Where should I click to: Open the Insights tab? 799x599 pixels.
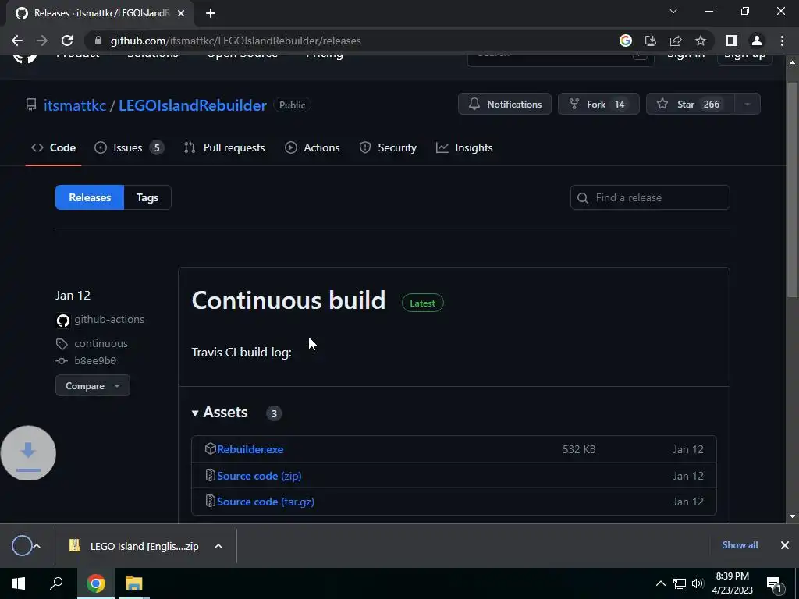(x=464, y=147)
